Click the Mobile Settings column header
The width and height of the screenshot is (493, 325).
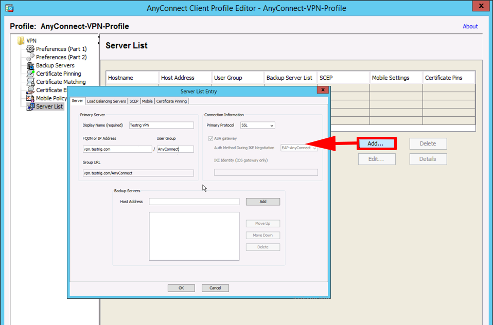(x=396, y=78)
